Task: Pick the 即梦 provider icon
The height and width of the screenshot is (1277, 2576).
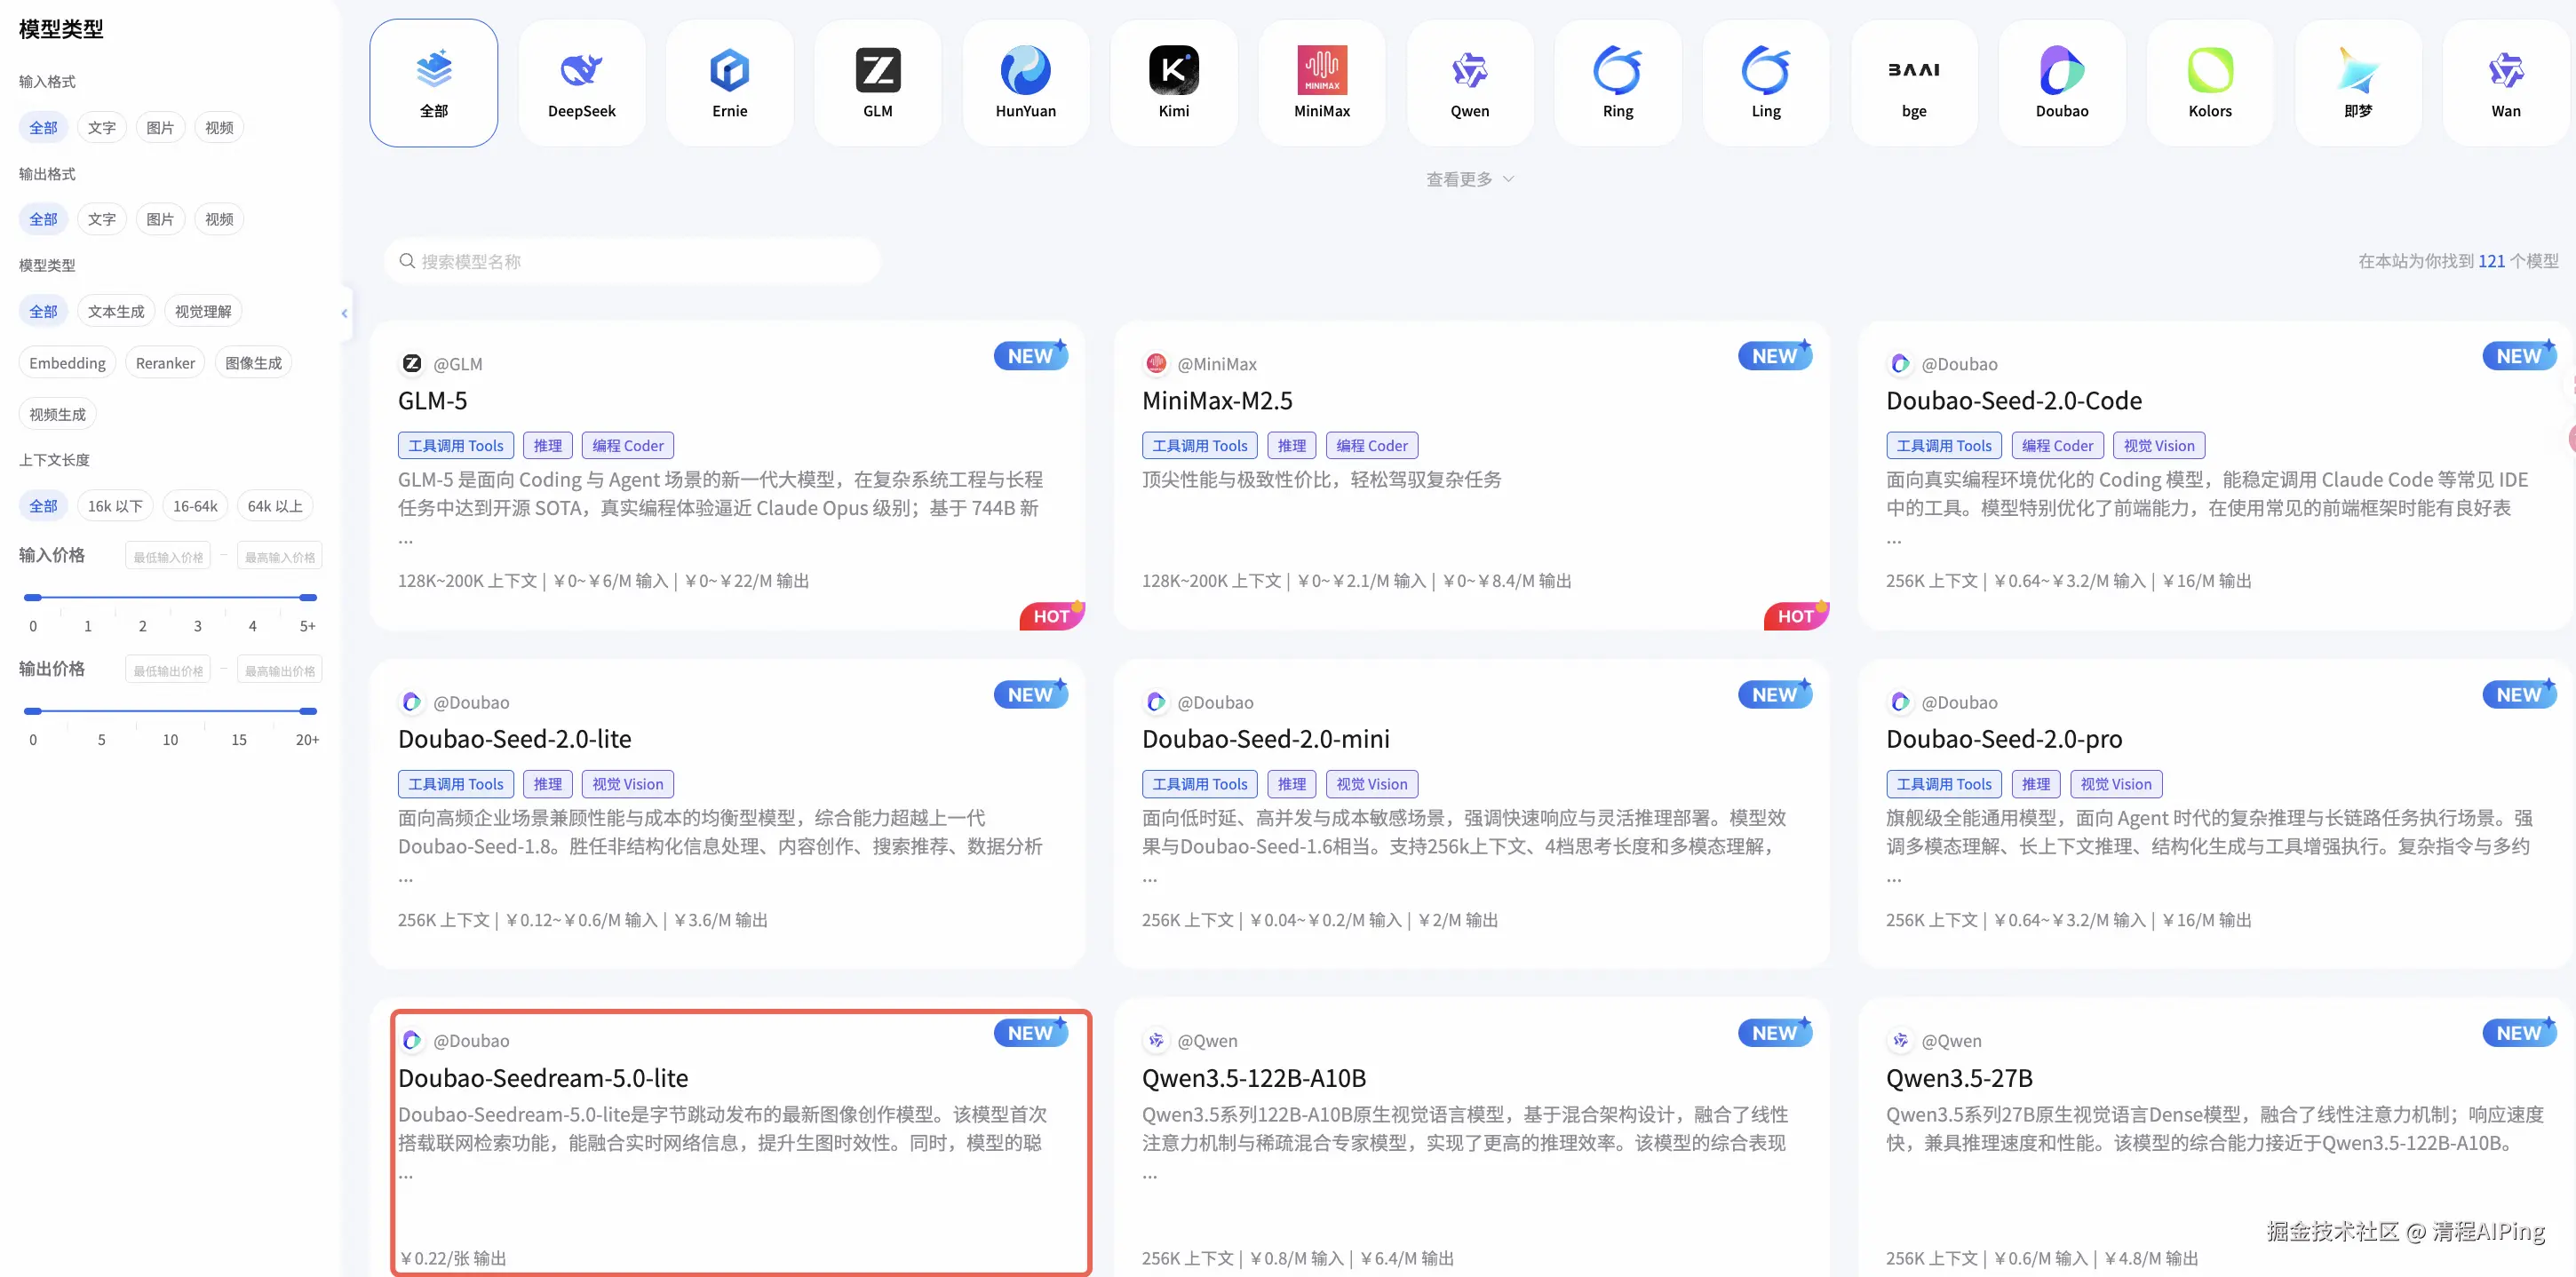Action: tap(2357, 70)
